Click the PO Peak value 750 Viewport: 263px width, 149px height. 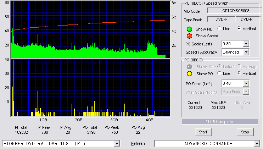(114, 133)
